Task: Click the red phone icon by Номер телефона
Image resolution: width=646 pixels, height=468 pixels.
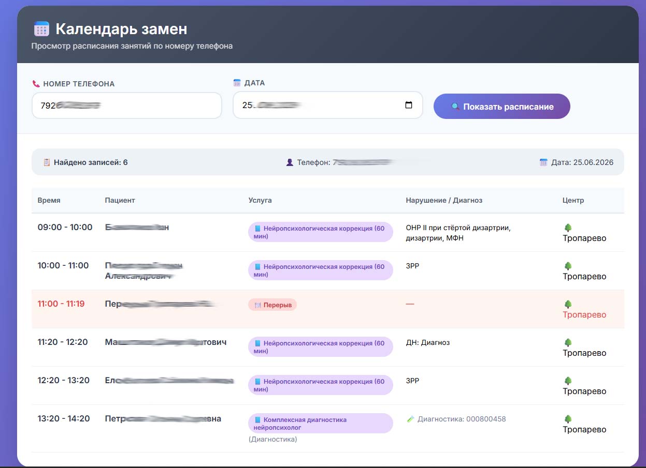Action: (36, 84)
